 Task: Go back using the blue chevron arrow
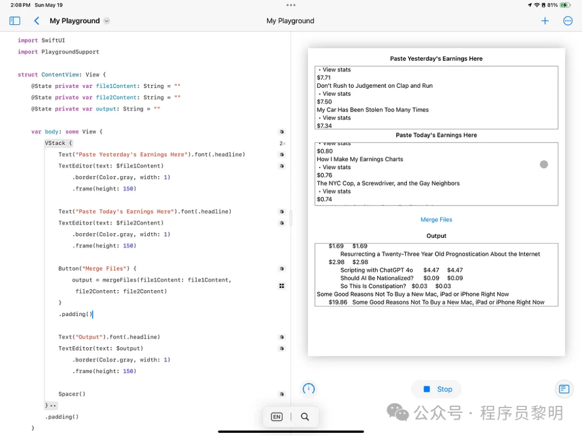tap(37, 21)
